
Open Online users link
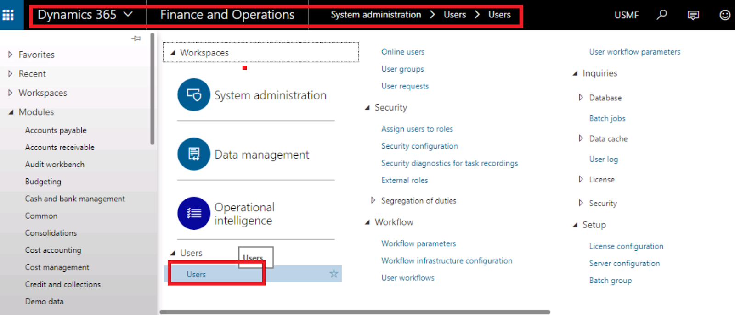(403, 52)
